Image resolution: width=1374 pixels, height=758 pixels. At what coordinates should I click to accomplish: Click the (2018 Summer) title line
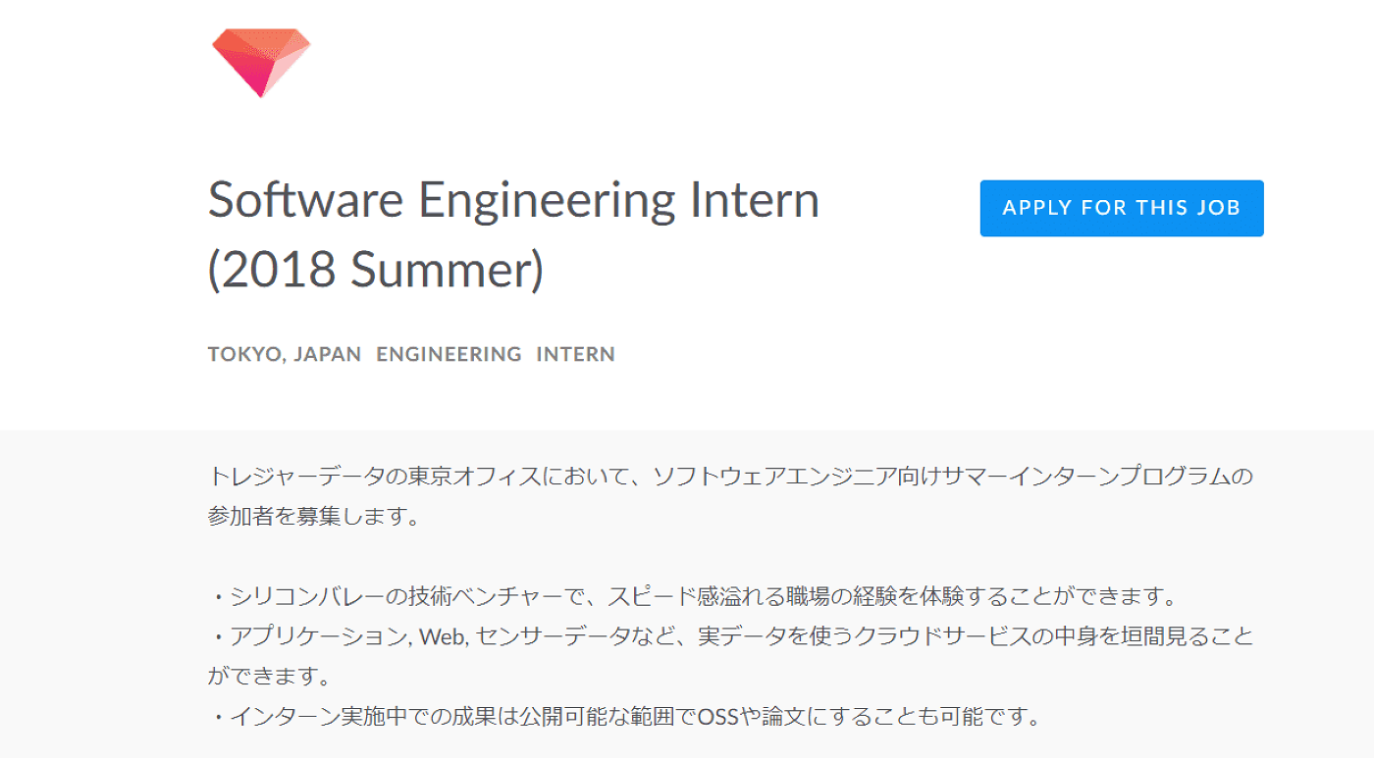click(376, 271)
